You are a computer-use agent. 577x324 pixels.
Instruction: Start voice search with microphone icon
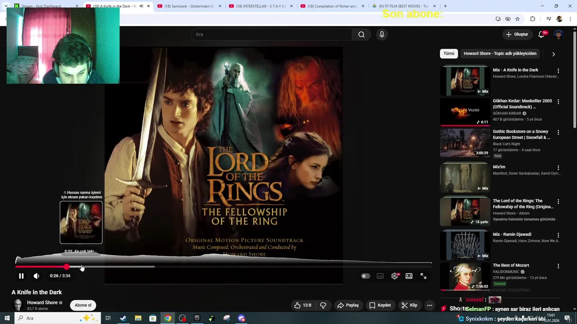[x=382, y=34]
